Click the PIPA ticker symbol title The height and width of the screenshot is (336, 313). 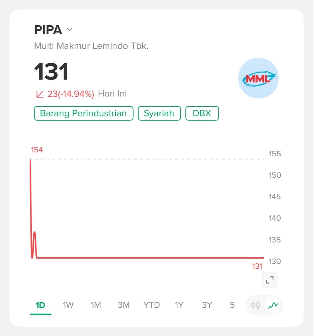click(x=48, y=30)
